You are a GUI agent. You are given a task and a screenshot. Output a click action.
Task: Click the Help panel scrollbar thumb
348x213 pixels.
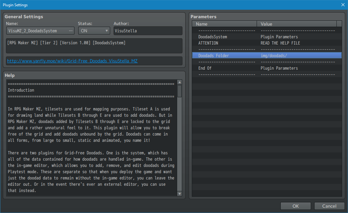pos(180,91)
